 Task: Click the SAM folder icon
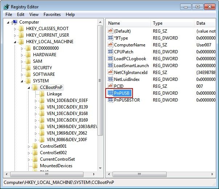point(28,61)
